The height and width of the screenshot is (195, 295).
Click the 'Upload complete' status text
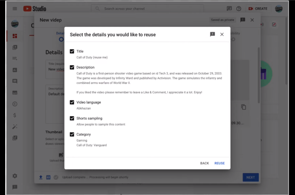coord(95,177)
